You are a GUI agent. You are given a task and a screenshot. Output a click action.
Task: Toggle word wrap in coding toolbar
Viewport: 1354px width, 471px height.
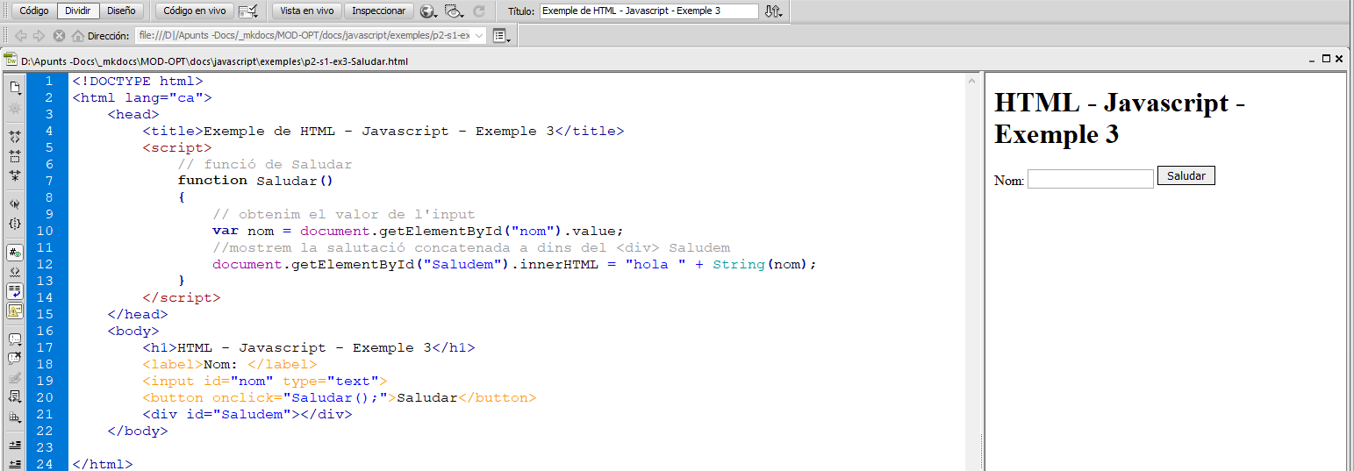click(15, 290)
